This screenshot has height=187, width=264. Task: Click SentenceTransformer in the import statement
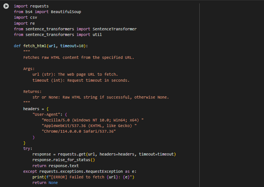[114, 29]
